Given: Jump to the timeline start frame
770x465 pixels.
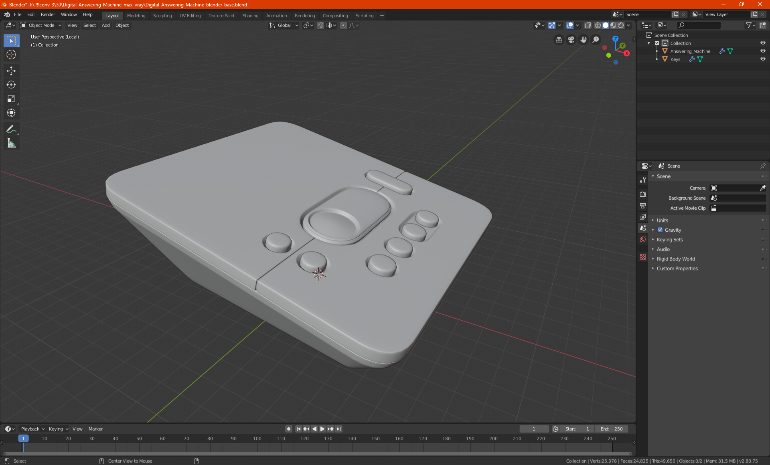Looking at the screenshot, I should 298,429.
